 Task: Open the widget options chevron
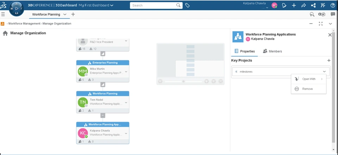pyautogui.click(x=331, y=24)
